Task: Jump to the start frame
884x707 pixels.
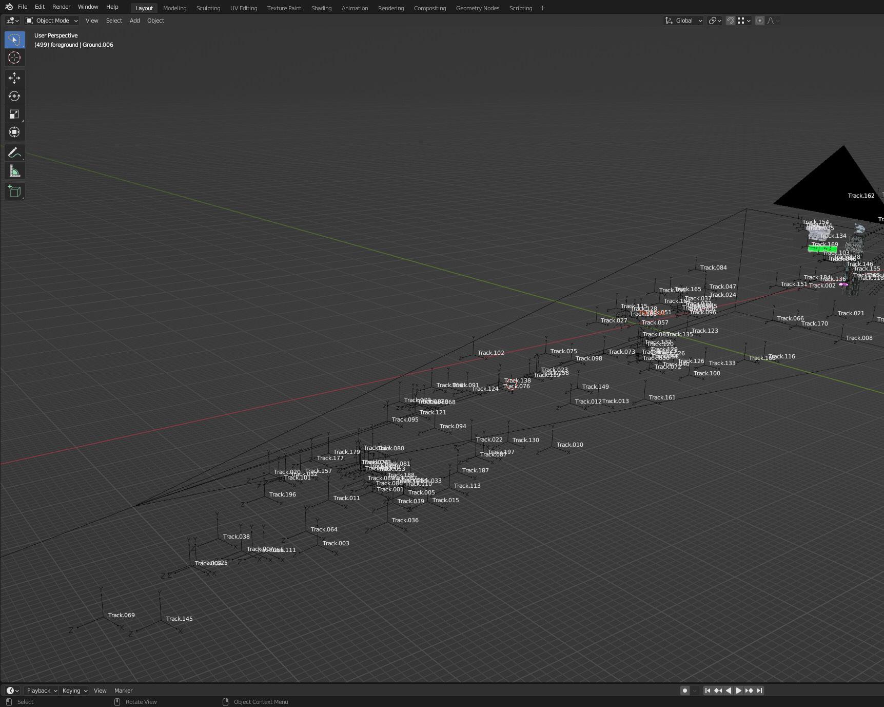Action: coord(708,691)
